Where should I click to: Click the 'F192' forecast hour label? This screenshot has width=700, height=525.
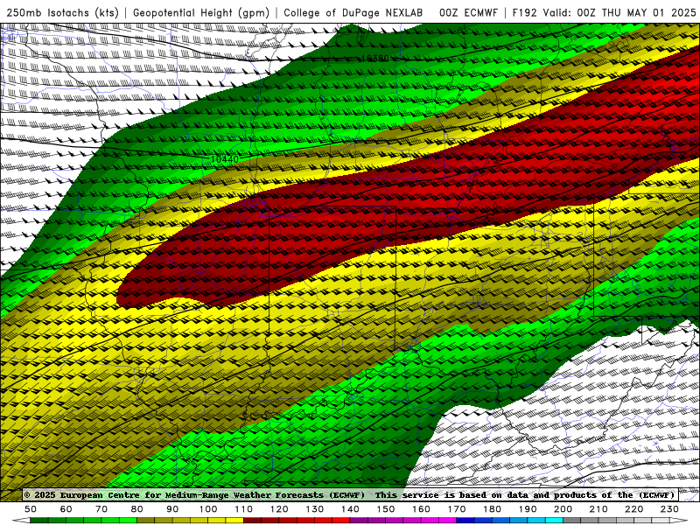[x=524, y=12]
